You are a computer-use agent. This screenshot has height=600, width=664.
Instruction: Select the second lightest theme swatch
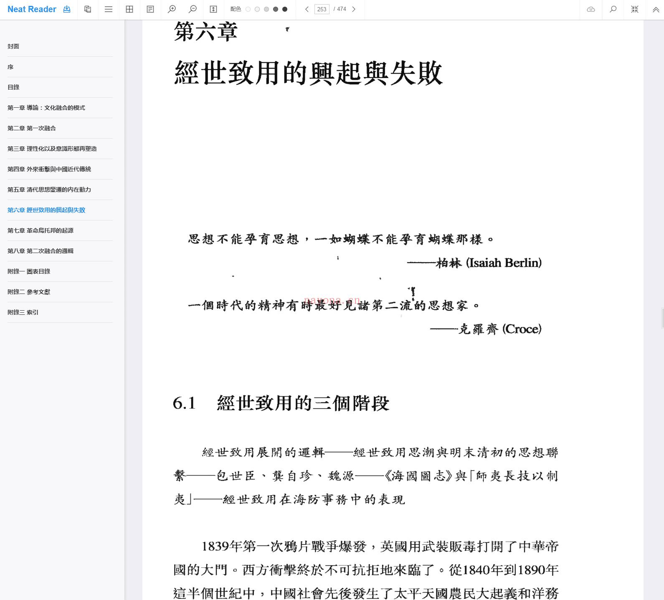pyautogui.click(x=257, y=9)
